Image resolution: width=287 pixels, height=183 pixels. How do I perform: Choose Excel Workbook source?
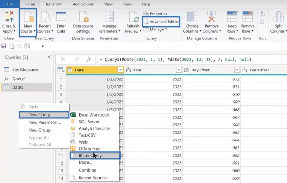(94, 115)
